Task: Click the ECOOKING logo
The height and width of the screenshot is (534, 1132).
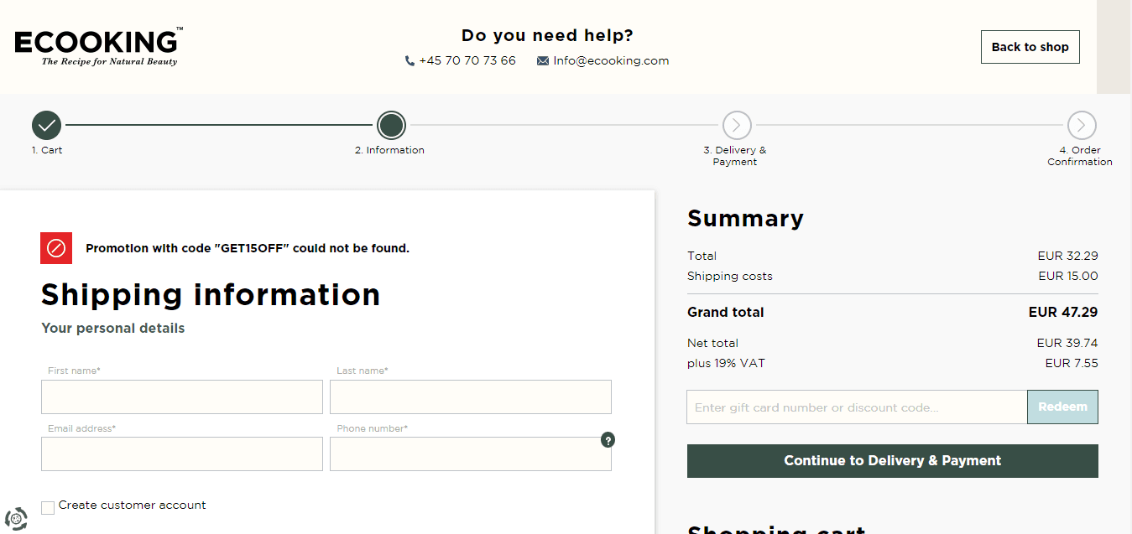Action: [x=98, y=47]
